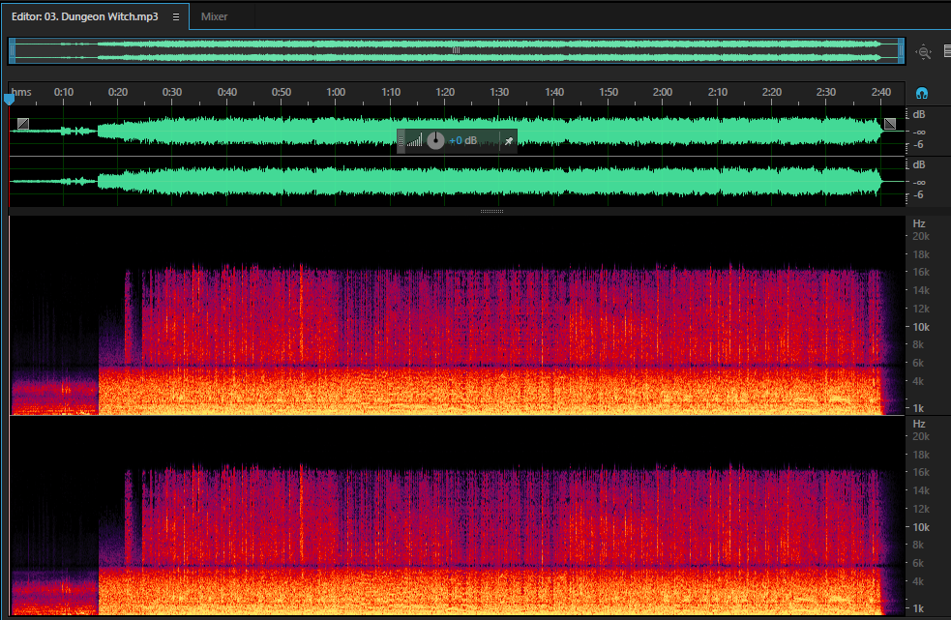The image size is (951, 620).
Task: Click the center grip of the overview navigator
Action: point(456,50)
